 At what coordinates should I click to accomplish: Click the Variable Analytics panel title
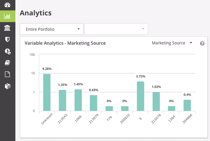tap(65, 43)
